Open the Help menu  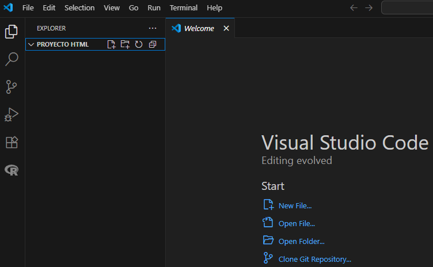click(x=214, y=7)
